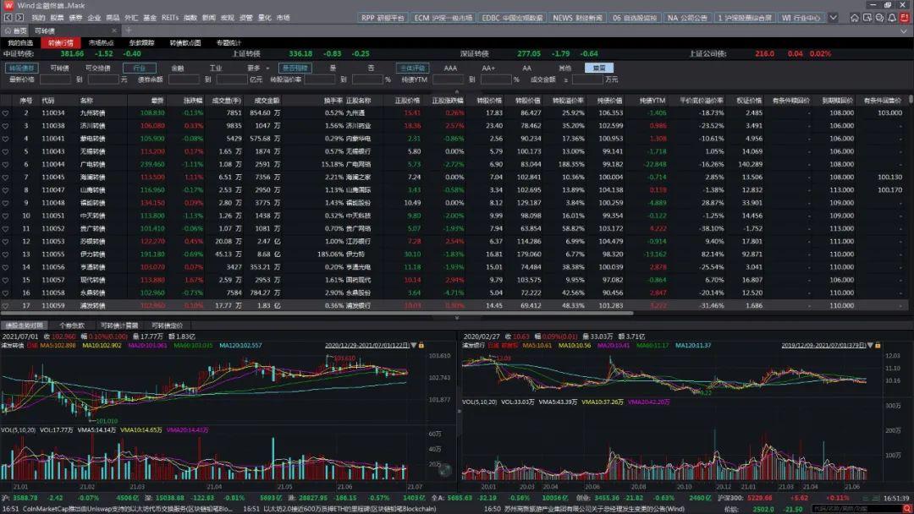This screenshot has height=514, width=914.
Task: Click the Wind logo icon in title bar
Action: click(x=8, y=5)
